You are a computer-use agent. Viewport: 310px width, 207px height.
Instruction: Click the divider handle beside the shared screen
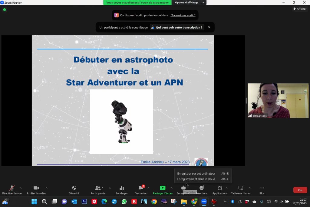(246, 101)
